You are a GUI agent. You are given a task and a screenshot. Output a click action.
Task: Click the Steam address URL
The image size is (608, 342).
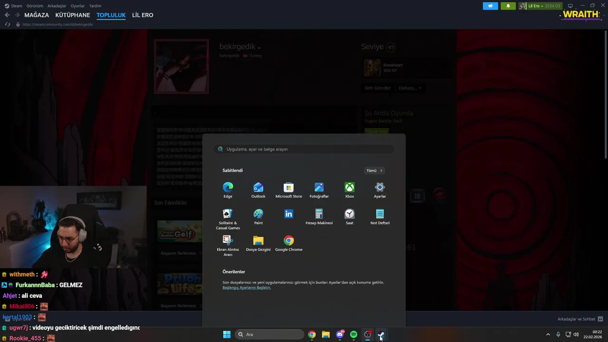coord(57,24)
